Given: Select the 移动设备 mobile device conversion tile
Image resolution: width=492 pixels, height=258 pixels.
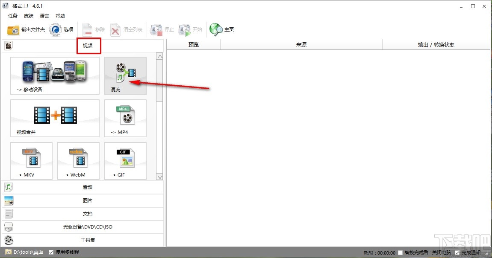Looking at the screenshot, I should [55, 75].
